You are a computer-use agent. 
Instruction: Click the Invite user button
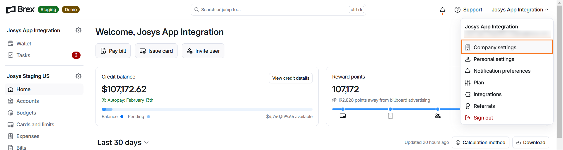(203, 51)
